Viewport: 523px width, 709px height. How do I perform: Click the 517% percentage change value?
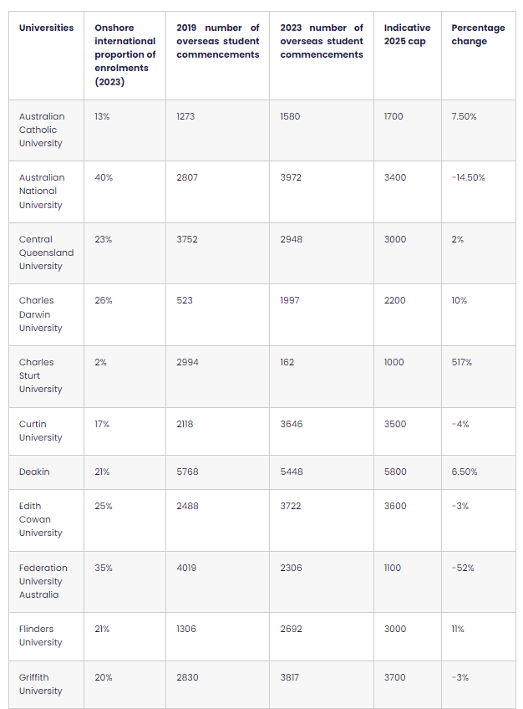point(463,362)
